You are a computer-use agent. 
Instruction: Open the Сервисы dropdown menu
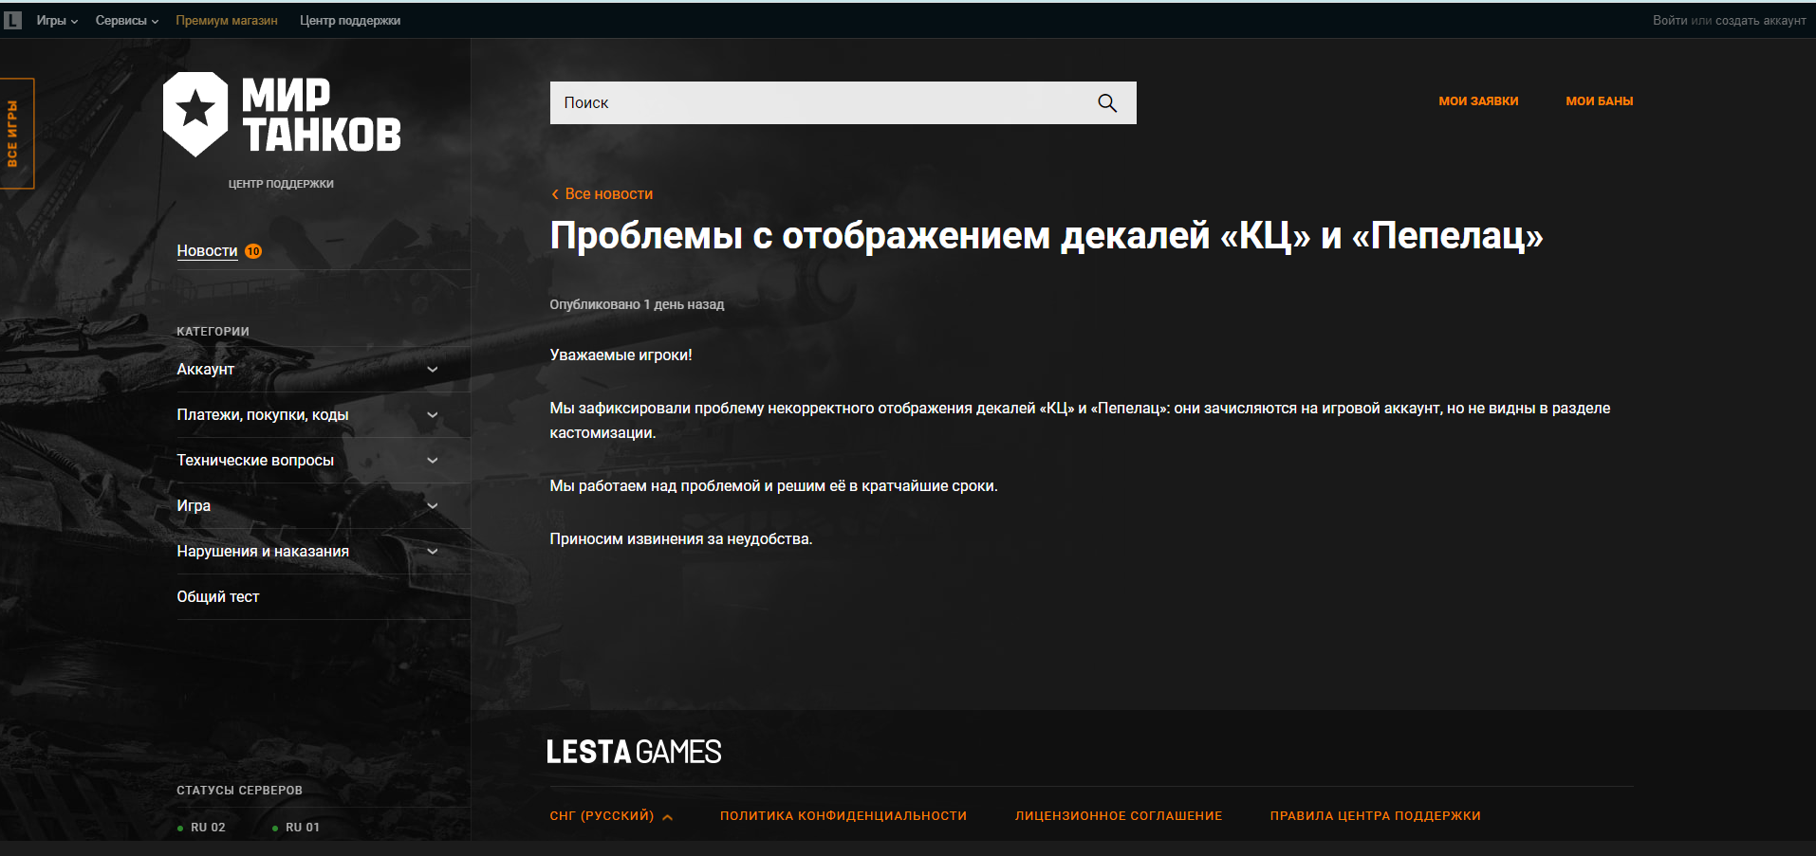126,21
